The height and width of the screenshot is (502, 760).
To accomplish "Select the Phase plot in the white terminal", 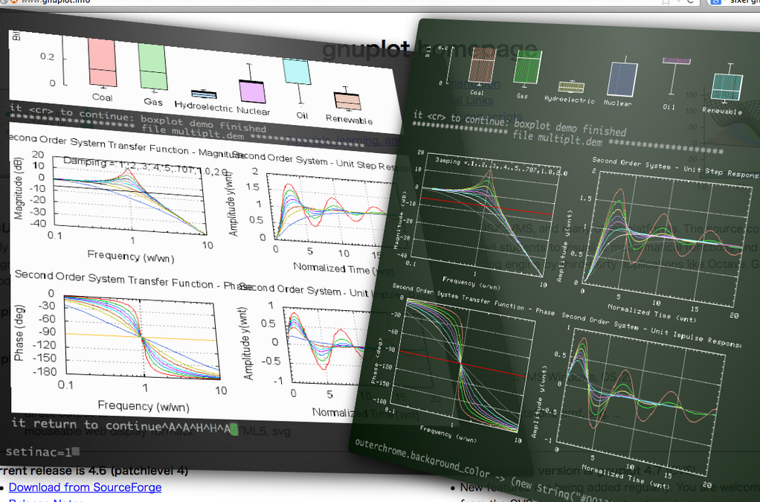I will coord(142,337).
